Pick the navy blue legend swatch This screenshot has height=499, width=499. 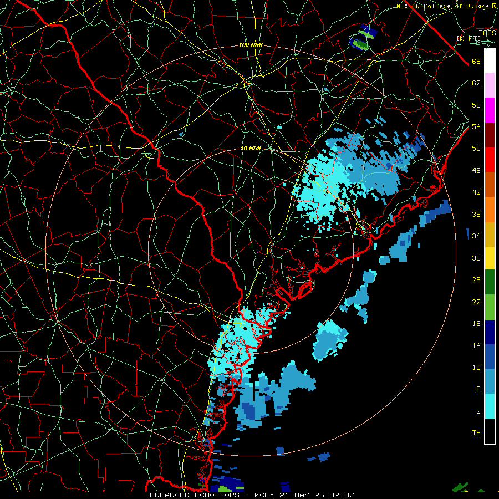coord(490,332)
